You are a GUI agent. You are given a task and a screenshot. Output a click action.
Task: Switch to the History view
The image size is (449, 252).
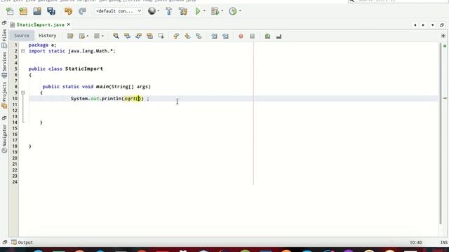[x=47, y=36]
